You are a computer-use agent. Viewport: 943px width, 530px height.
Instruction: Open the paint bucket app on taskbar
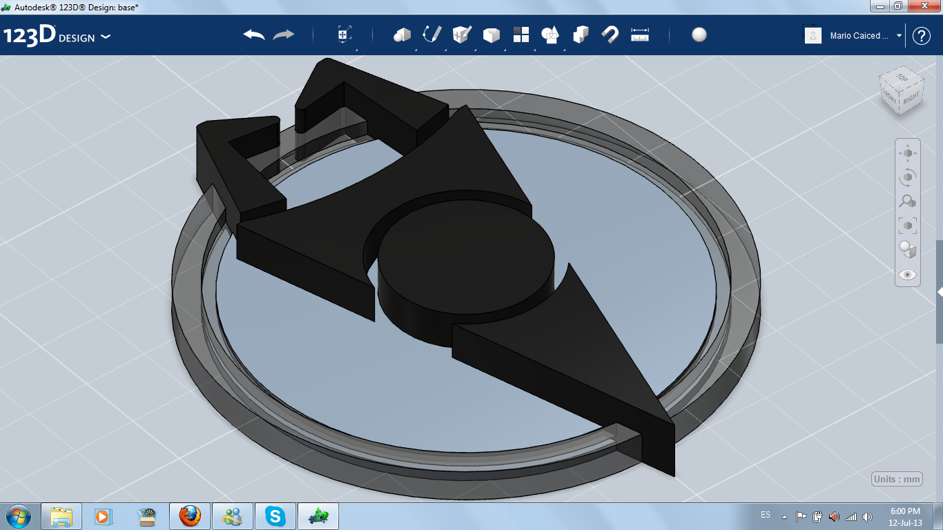point(146,516)
